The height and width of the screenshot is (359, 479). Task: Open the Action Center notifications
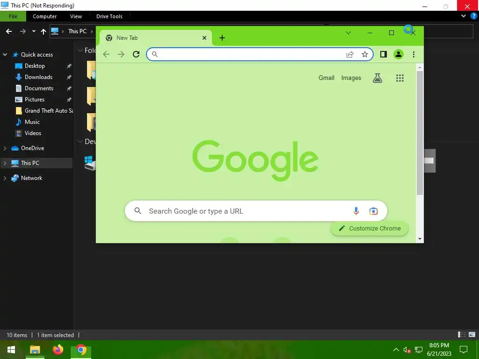(464, 350)
